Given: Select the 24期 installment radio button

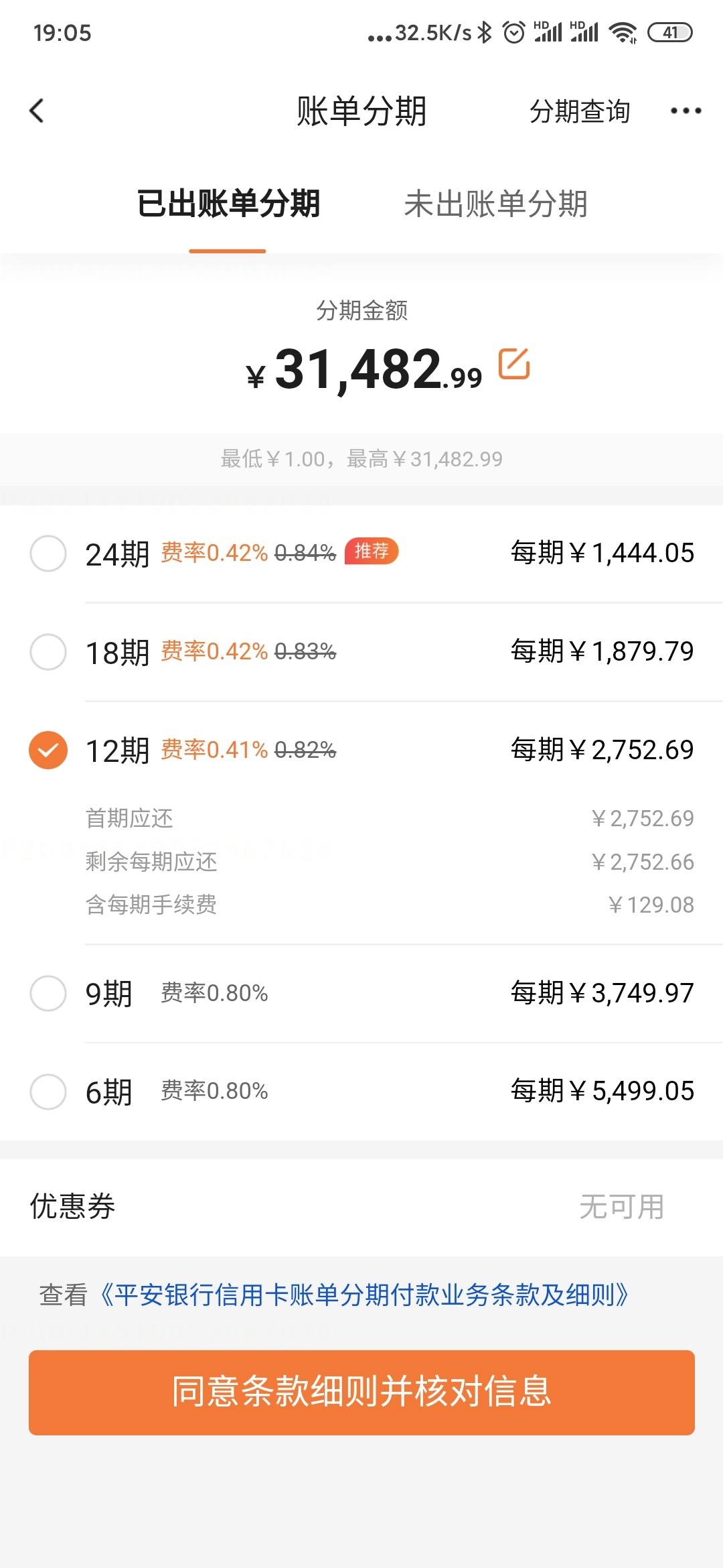Looking at the screenshot, I should [48, 553].
